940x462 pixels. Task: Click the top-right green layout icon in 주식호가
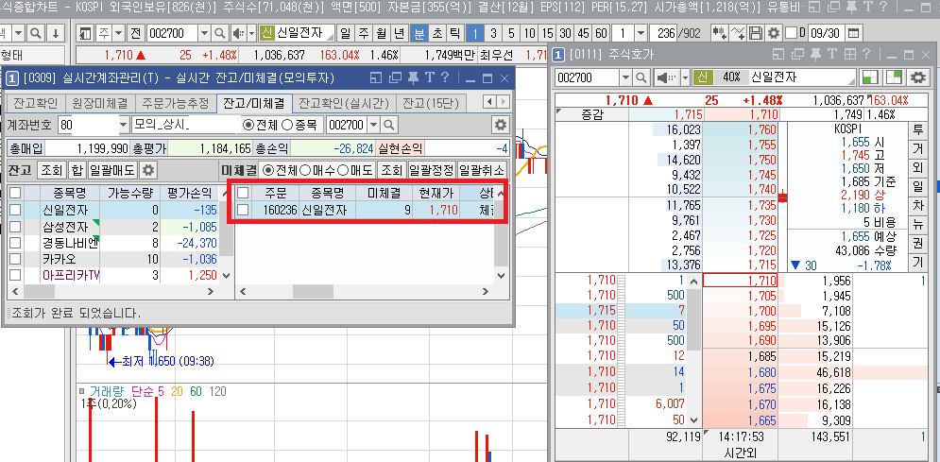click(x=894, y=77)
